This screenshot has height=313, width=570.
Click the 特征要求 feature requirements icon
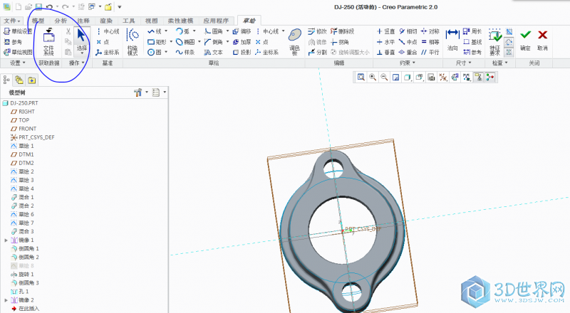[495, 41]
